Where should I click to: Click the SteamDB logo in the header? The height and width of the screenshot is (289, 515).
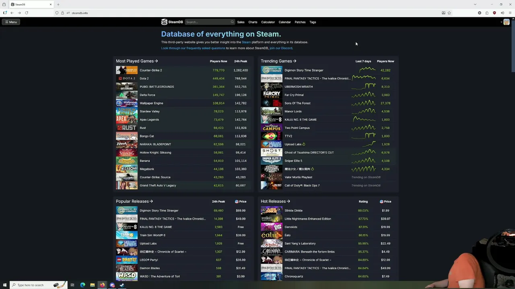pos(172,22)
